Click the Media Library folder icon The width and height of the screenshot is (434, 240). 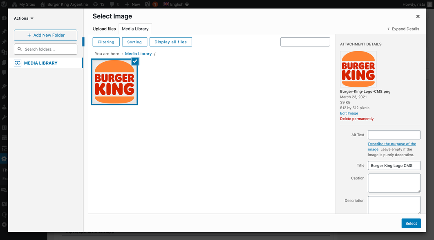click(x=18, y=63)
